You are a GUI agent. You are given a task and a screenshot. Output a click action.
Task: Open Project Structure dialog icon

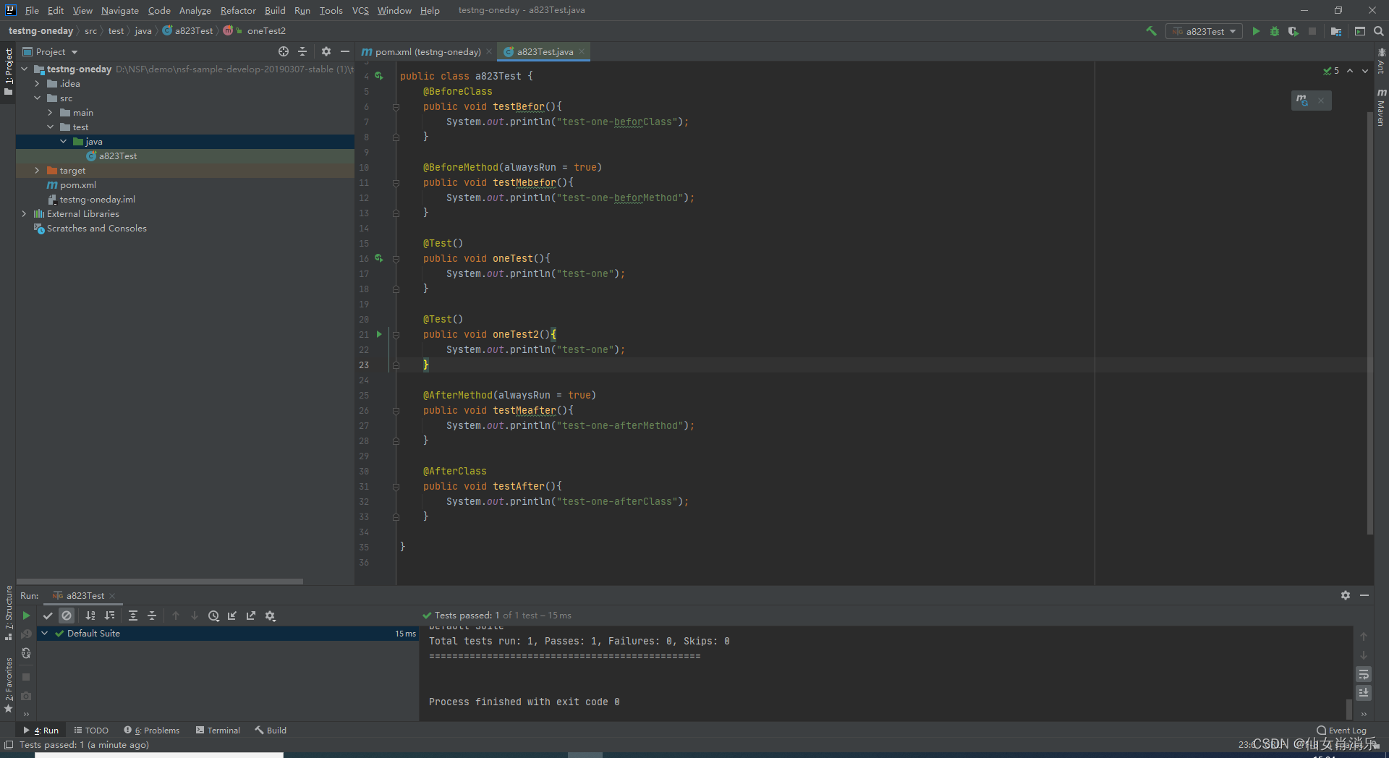point(1336,31)
